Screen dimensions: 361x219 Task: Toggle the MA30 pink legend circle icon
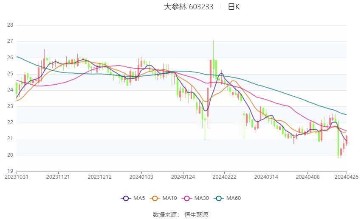coord(187,198)
